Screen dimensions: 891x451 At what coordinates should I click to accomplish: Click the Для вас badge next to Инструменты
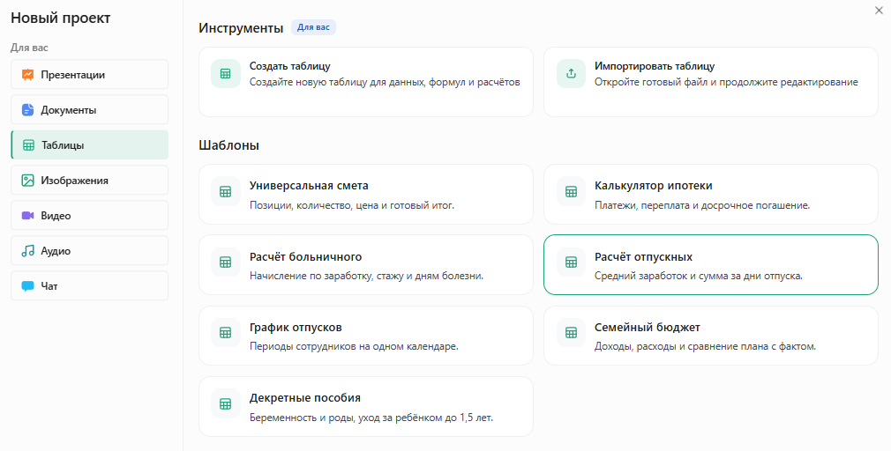(314, 27)
